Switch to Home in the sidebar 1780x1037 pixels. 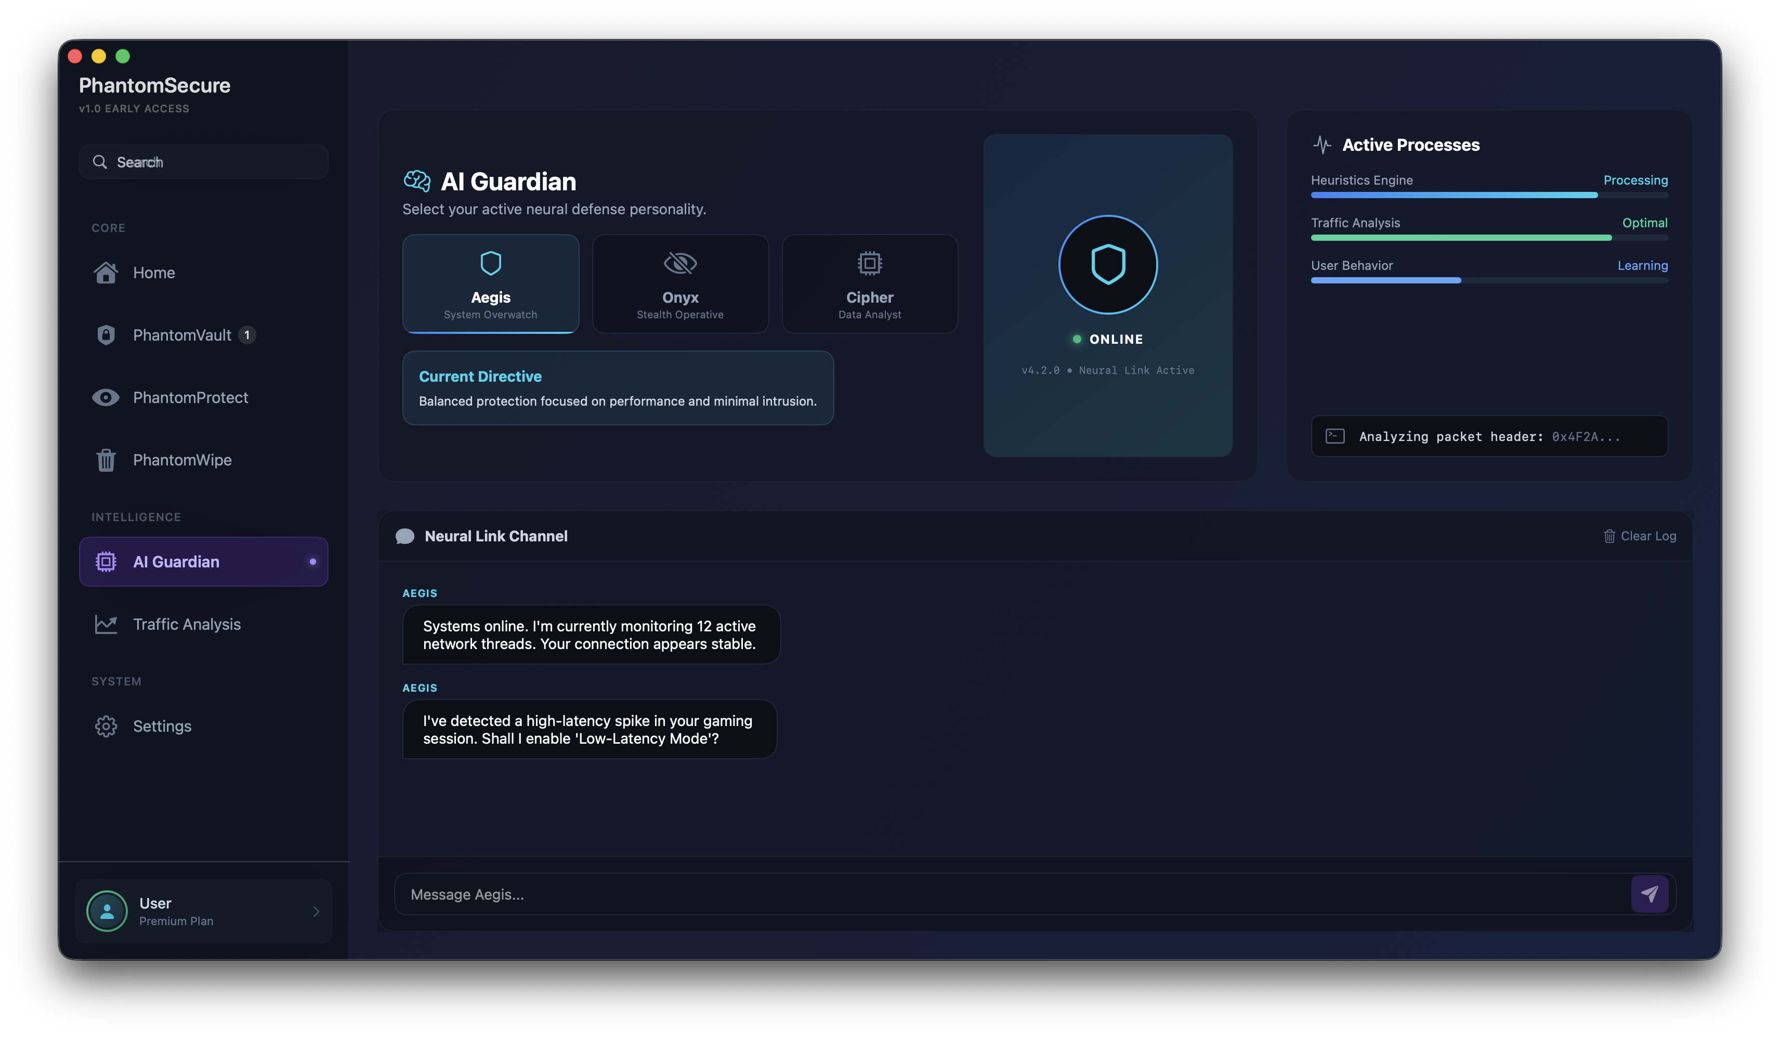coord(154,272)
